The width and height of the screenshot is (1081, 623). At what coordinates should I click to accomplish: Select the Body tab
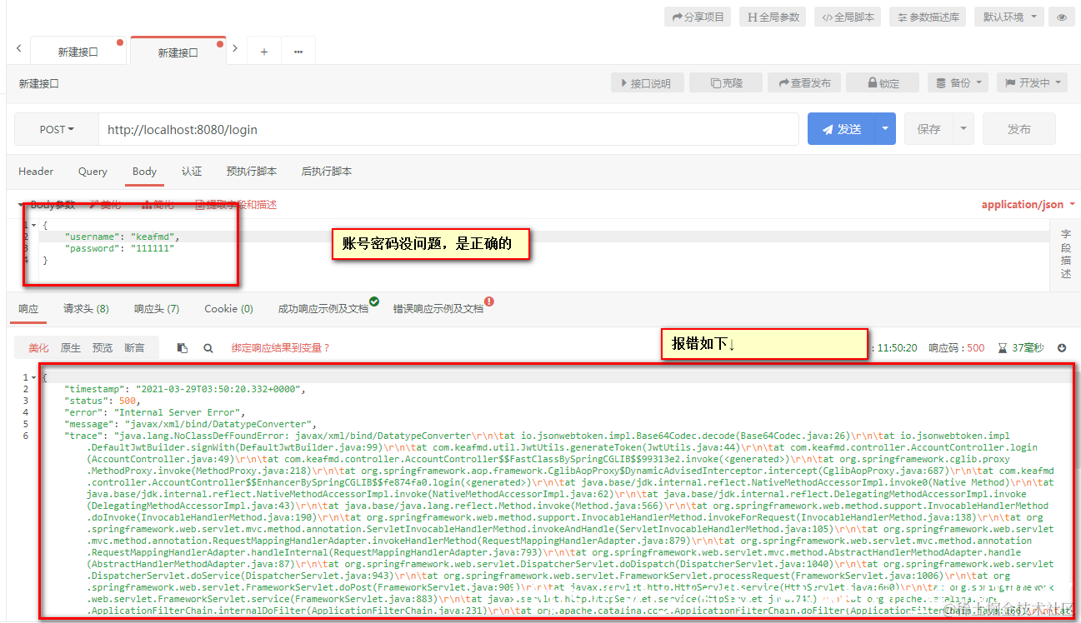[144, 172]
